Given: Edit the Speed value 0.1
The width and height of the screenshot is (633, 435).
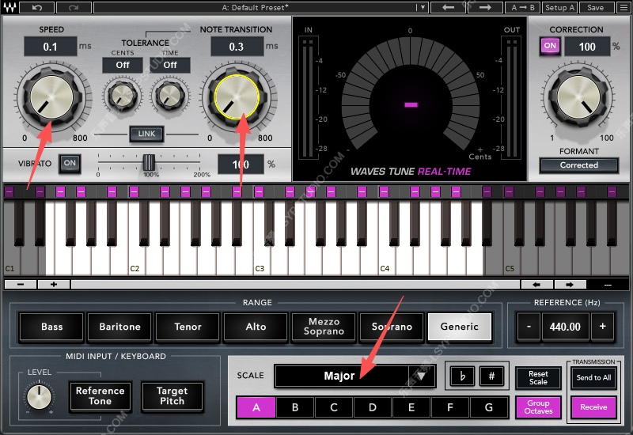Looking at the screenshot, I should click(x=51, y=47).
